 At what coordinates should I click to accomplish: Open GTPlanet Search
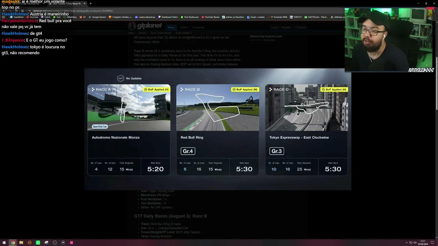tap(300, 27)
